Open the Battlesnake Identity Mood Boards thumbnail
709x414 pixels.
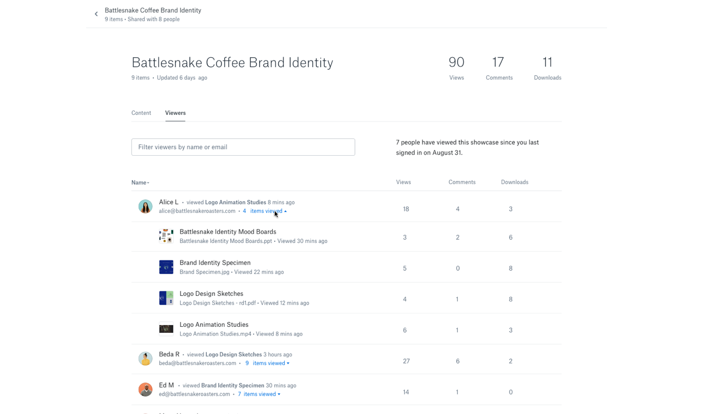[166, 236]
